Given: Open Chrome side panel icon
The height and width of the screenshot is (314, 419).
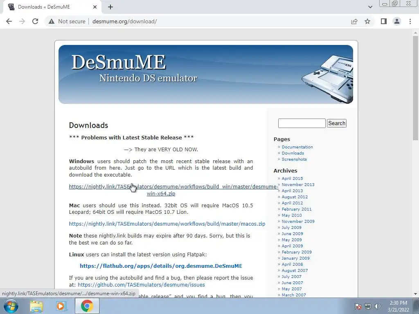Looking at the screenshot, I should point(384,21).
